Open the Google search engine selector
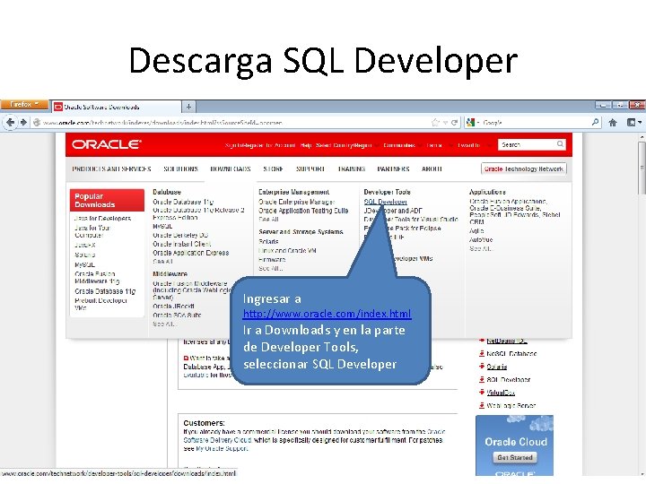Viewport: 646px width, 484px height. pos(472,122)
